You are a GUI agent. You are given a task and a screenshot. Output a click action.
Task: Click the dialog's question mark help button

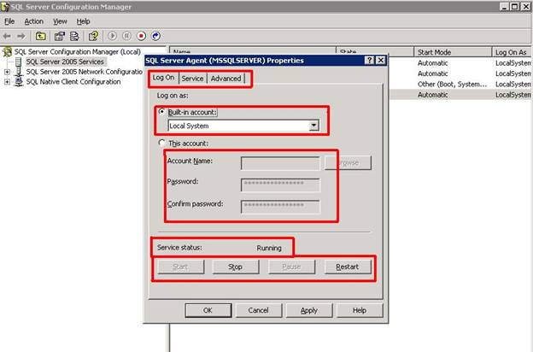[x=369, y=61]
